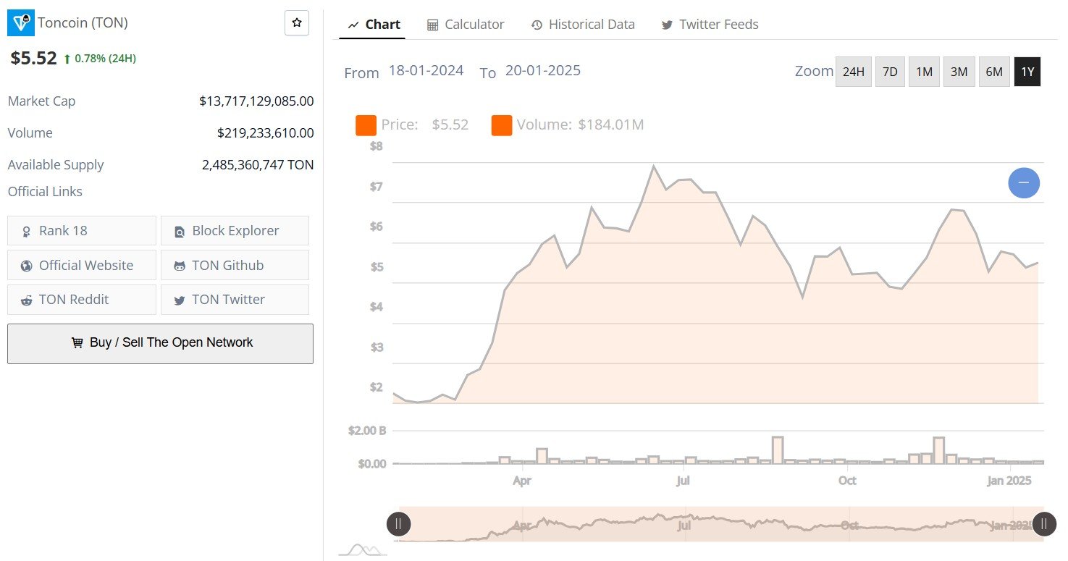1068x561 pixels.
Task: Click the 0.78% (24H) change text
Action: pyautogui.click(x=105, y=59)
